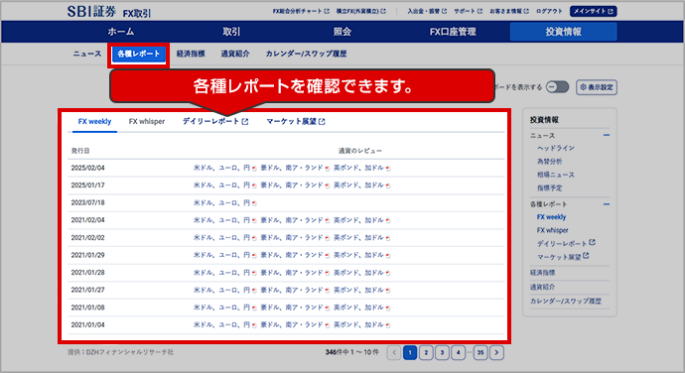The image size is (685, 373).
Task: Switch to 通貨紹介 in the sub-menu bar
Action: pyautogui.click(x=235, y=54)
